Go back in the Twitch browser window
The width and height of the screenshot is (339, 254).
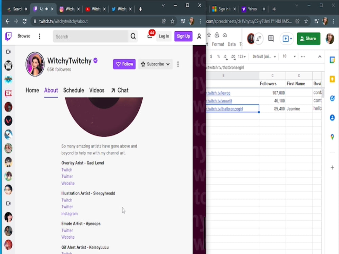tap(7, 21)
